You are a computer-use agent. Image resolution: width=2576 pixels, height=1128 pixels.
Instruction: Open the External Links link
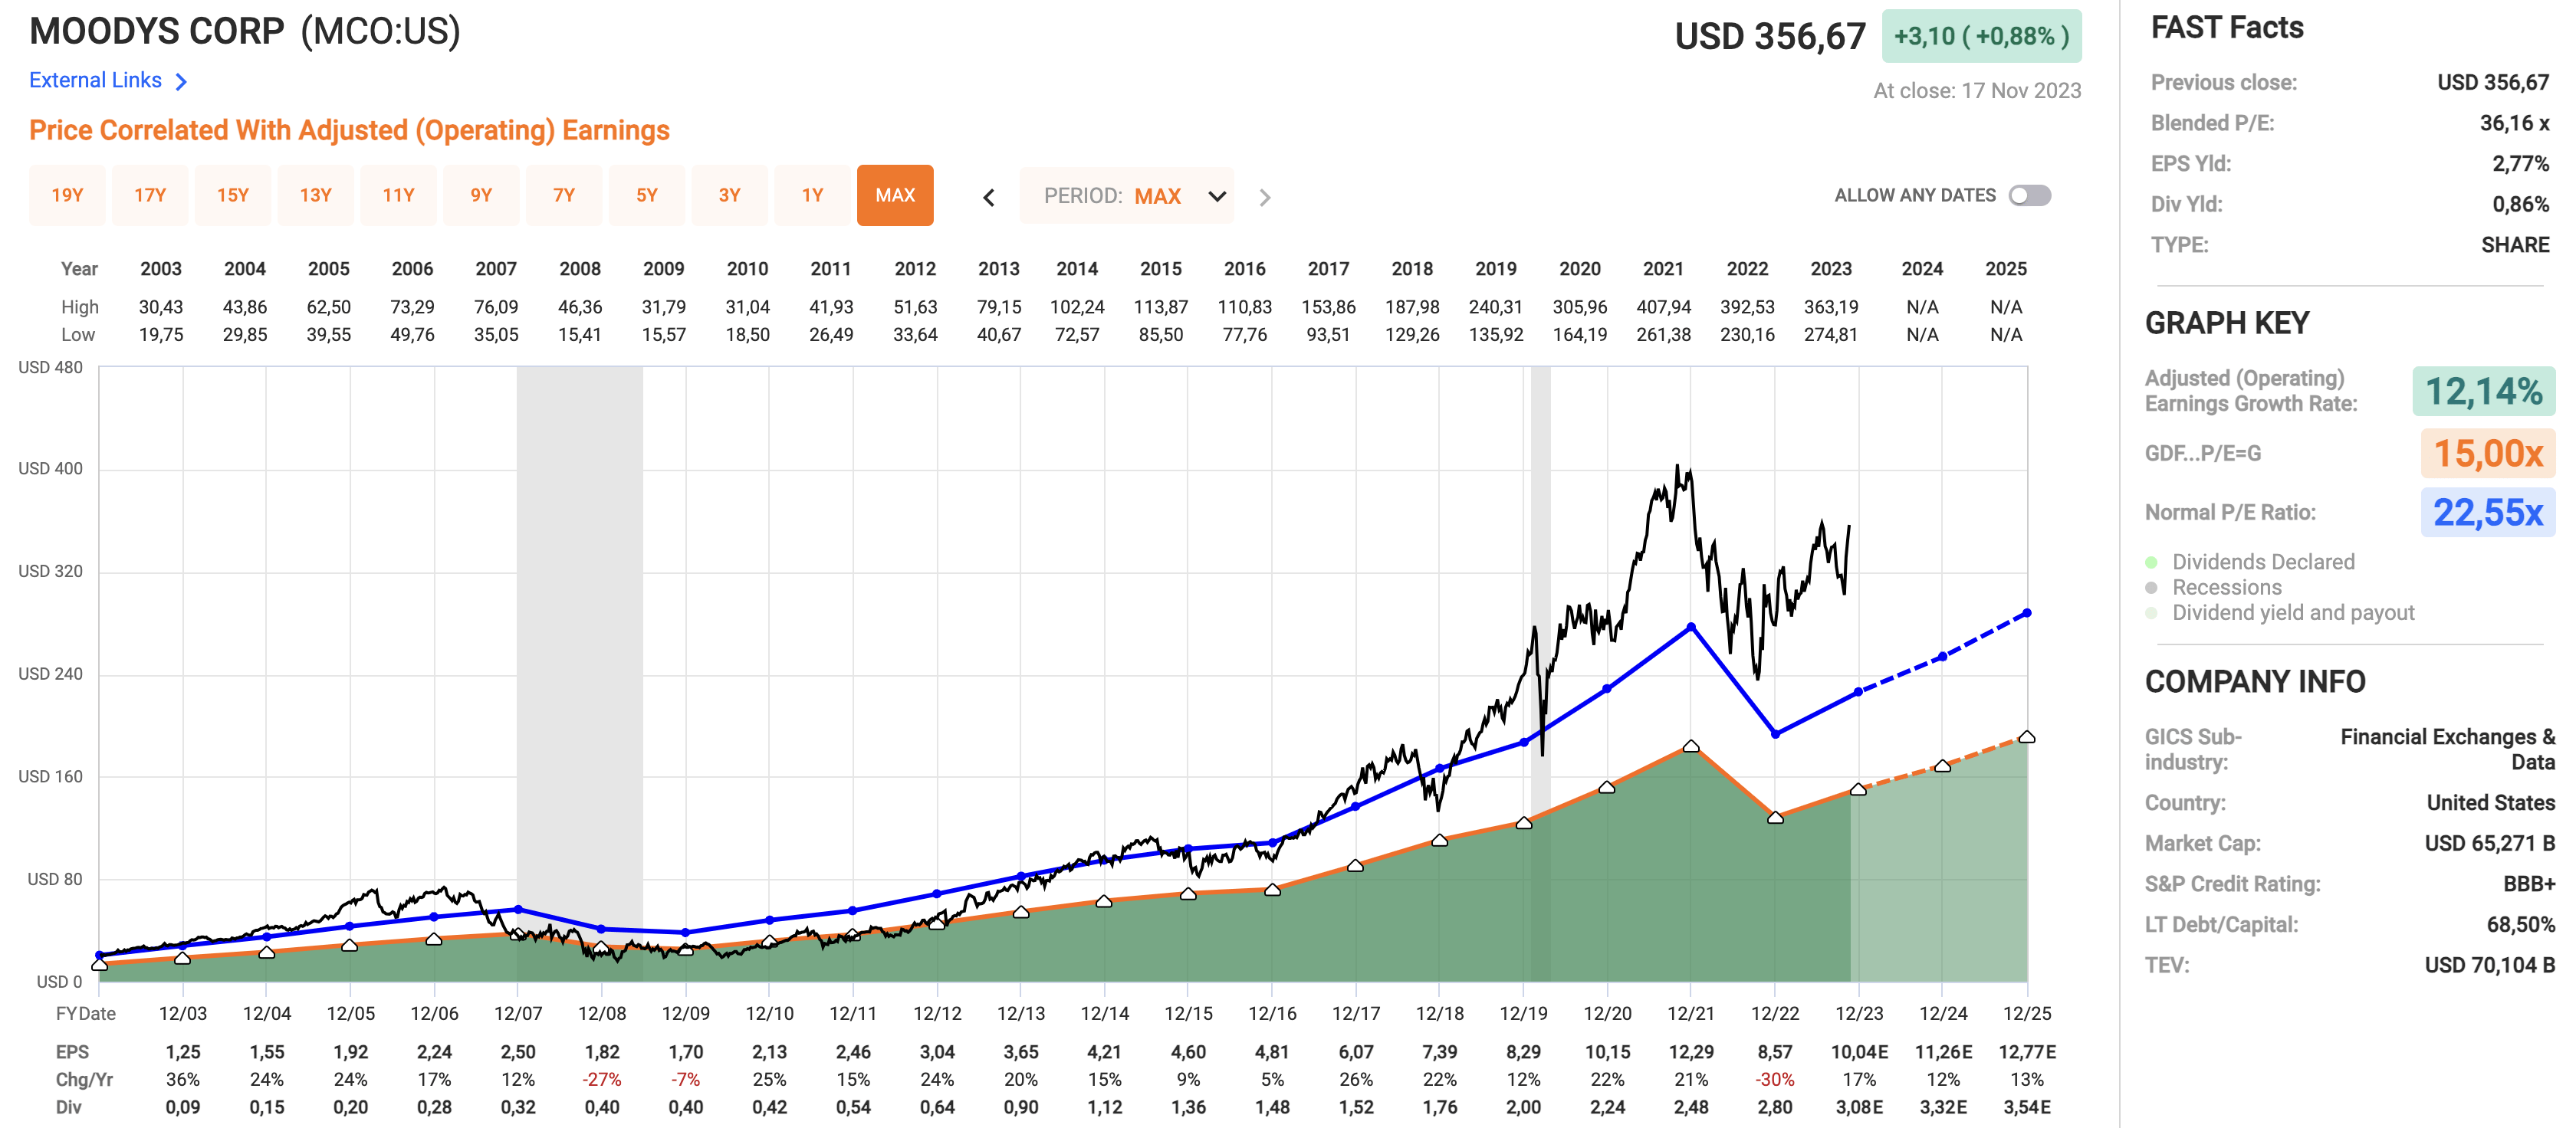click(x=95, y=80)
